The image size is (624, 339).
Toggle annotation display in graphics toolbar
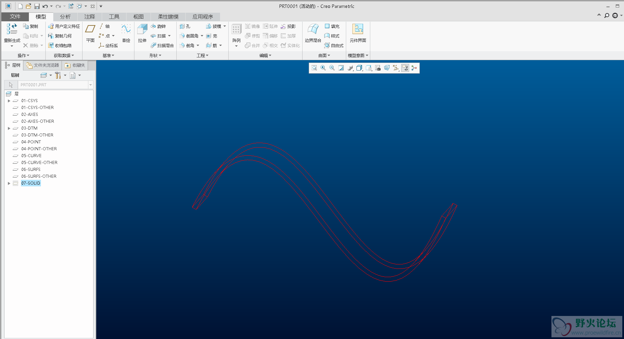(x=405, y=68)
